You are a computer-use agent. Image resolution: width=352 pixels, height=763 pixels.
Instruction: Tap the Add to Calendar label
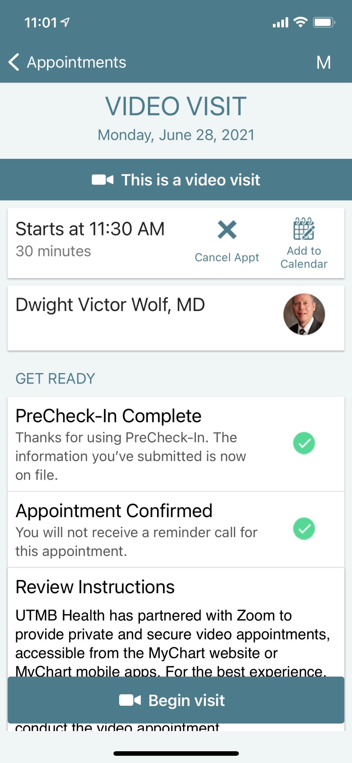coord(304,257)
